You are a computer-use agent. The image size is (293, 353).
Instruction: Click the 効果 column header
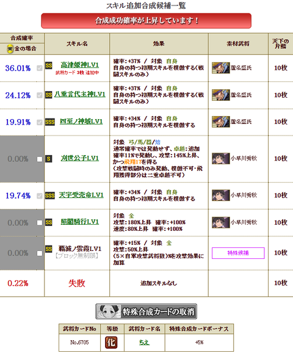(159, 44)
